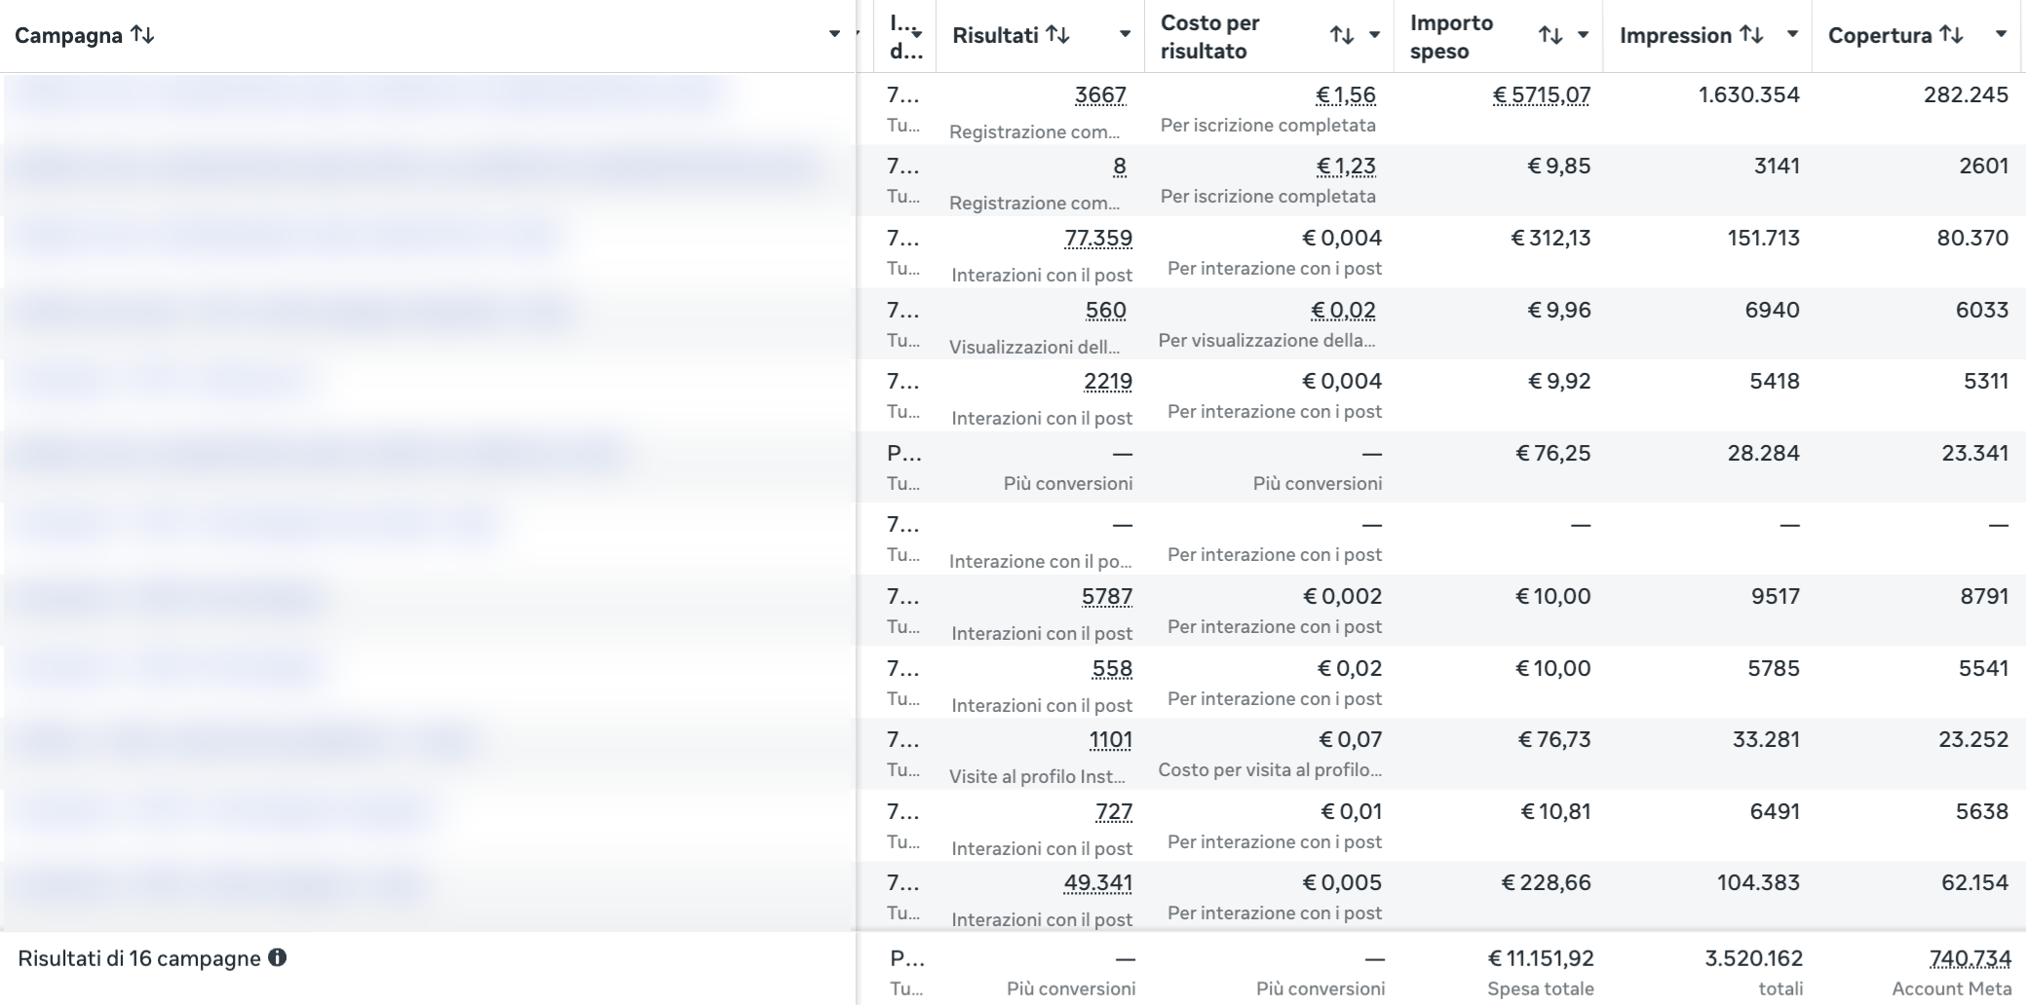
Task: Click the 'Visualizzazioni dell...' label under 560
Action: 1035,347
